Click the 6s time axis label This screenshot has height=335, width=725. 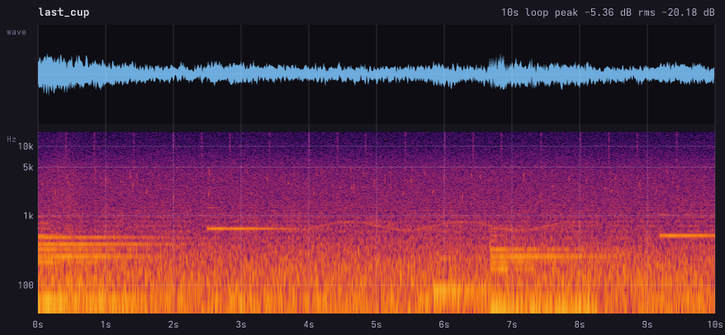coord(444,324)
